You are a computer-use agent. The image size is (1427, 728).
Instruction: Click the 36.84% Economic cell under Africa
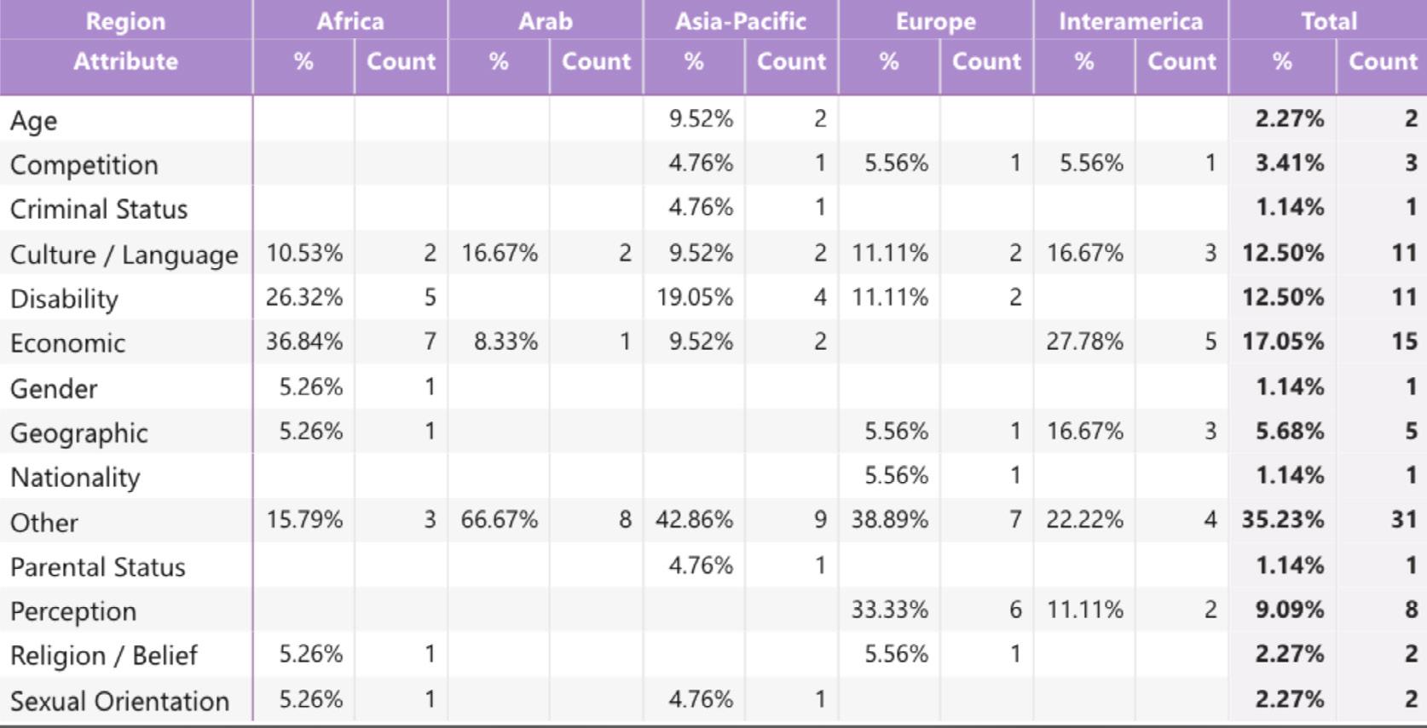[304, 342]
